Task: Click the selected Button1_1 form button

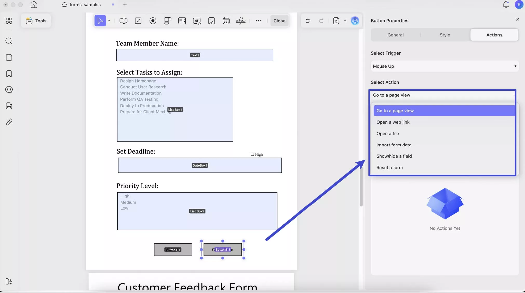Action: 223,250
